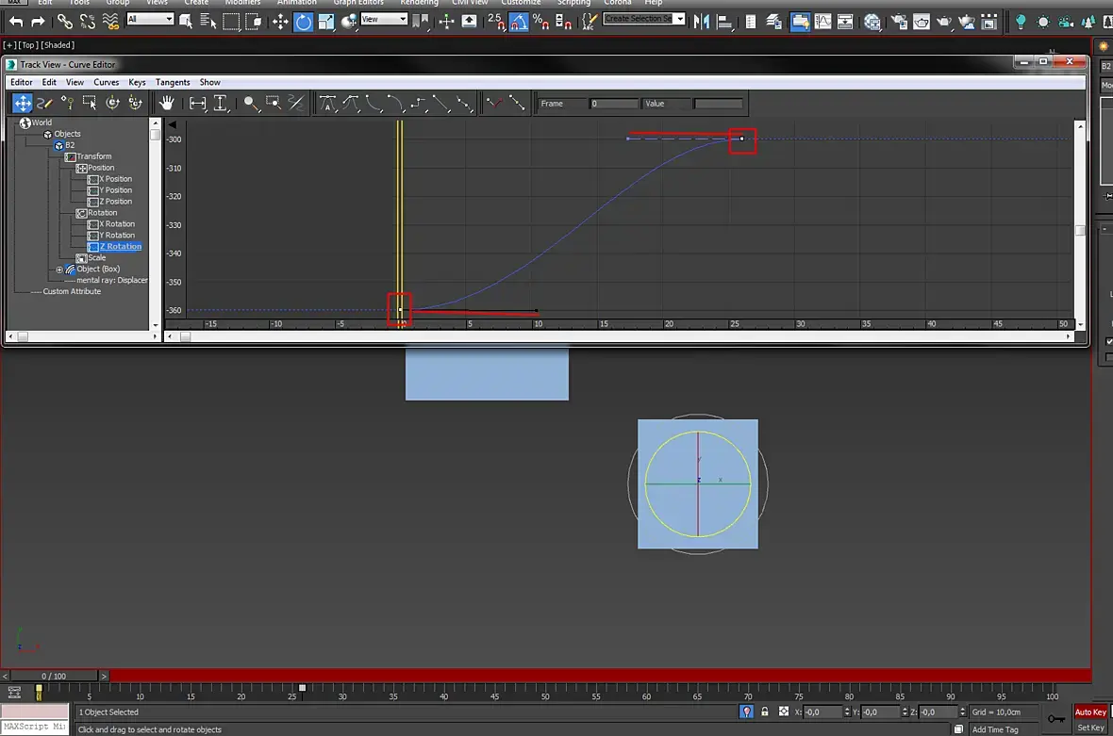Select the Zoom magnifier tool in Curve Editor

pos(251,104)
